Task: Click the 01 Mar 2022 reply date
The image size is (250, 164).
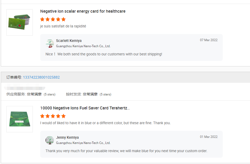Action: click(x=209, y=137)
